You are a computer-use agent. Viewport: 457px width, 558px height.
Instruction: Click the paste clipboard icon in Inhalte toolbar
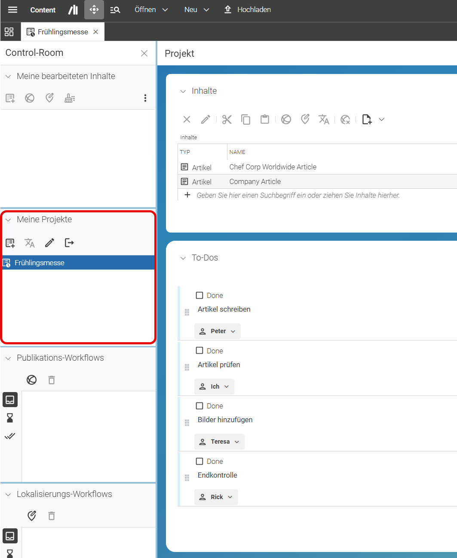(x=265, y=120)
